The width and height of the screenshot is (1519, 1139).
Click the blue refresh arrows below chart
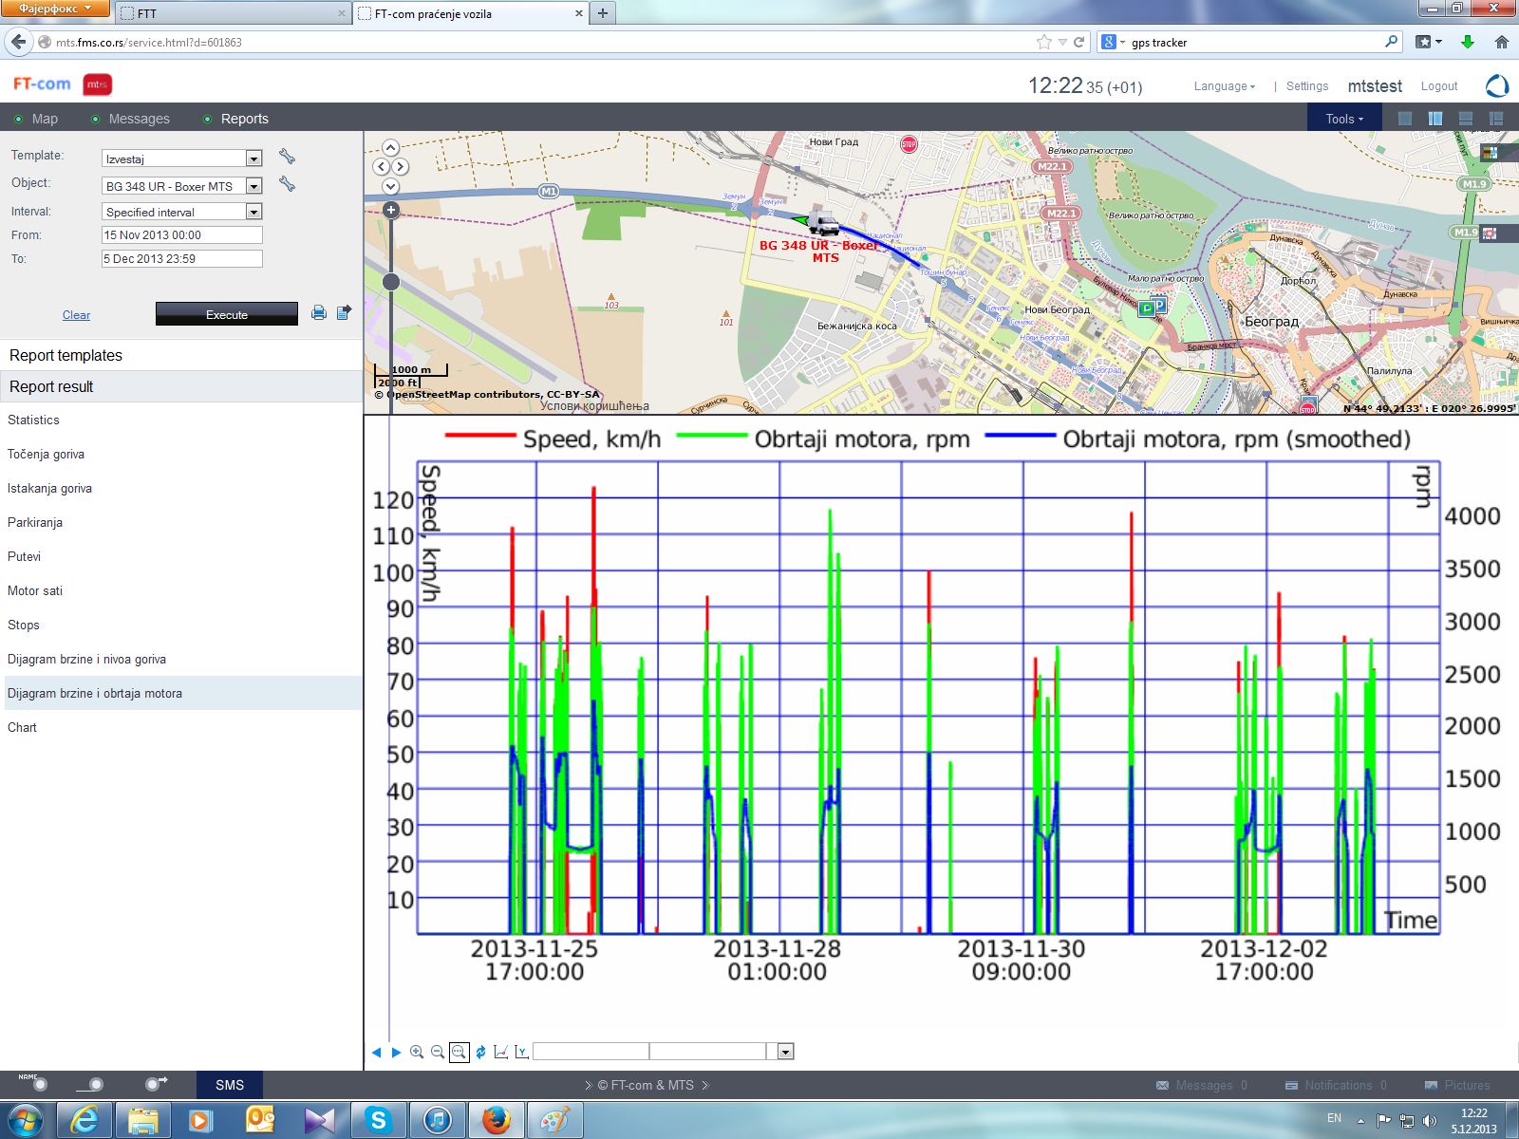[481, 1052]
